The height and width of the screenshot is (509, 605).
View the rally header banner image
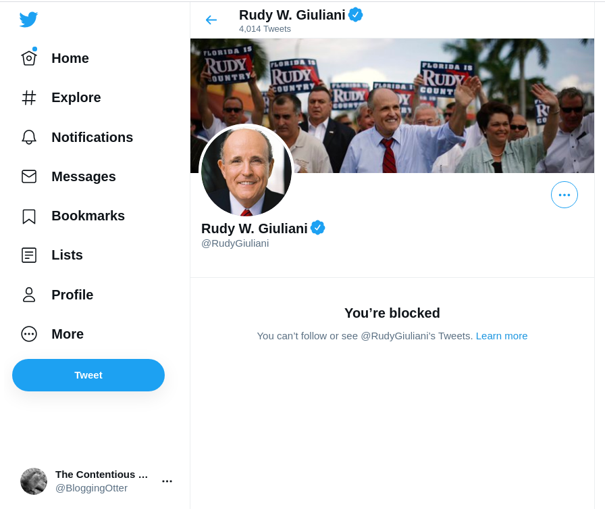[x=432, y=101]
